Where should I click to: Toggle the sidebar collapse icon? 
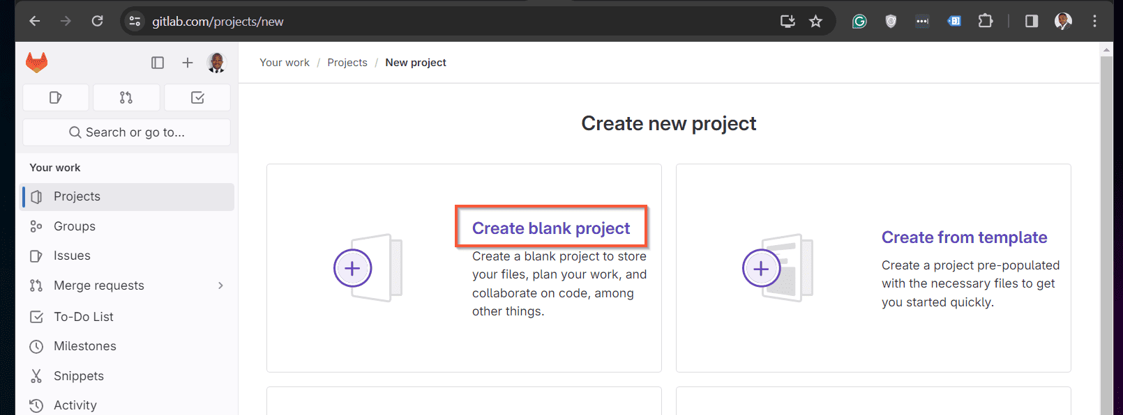tap(158, 63)
